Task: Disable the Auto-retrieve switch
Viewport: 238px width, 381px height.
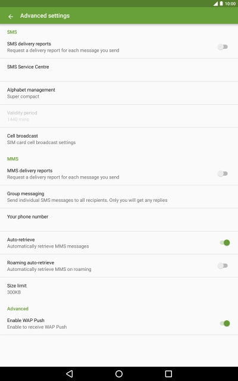Action: tap(225, 242)
